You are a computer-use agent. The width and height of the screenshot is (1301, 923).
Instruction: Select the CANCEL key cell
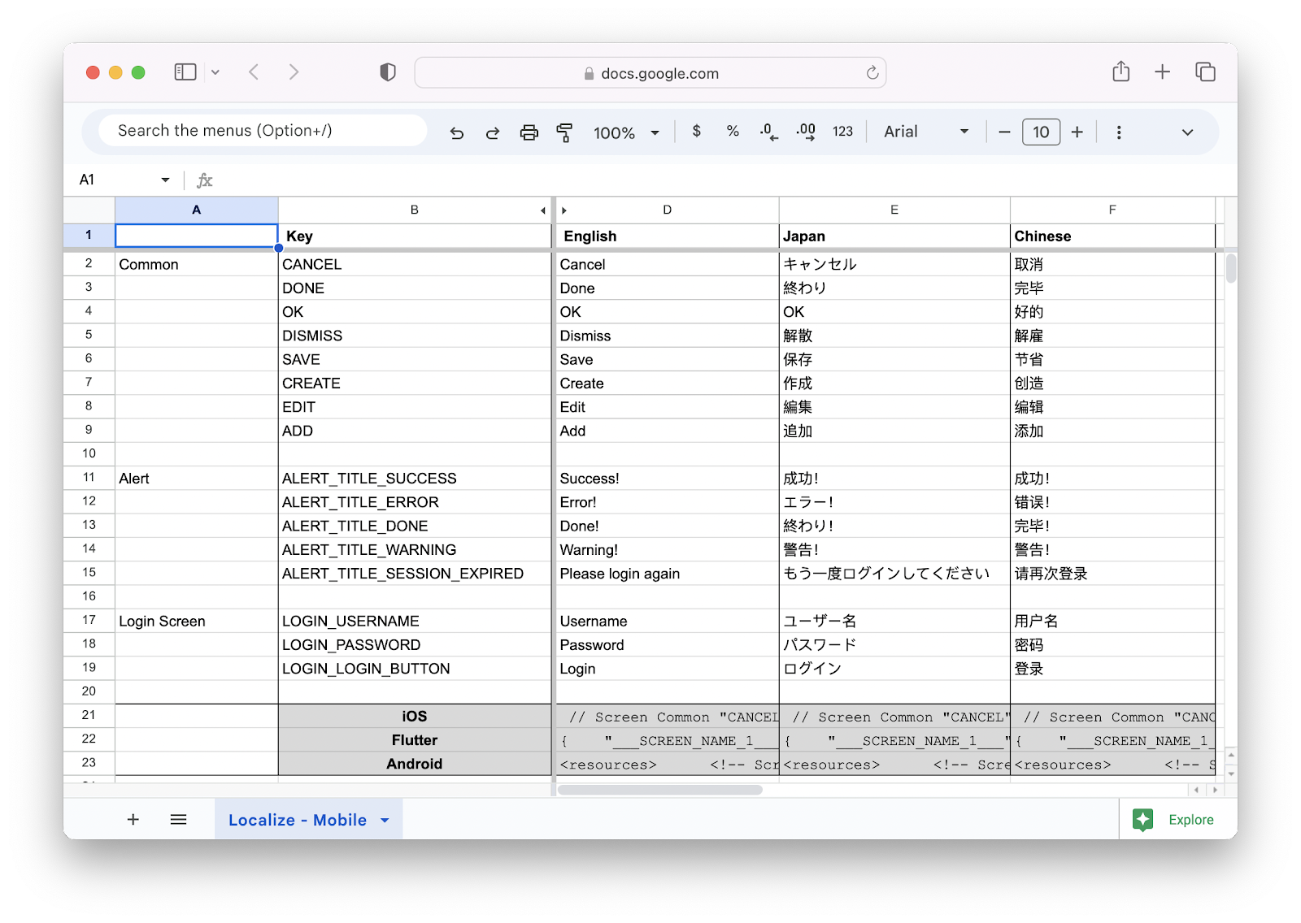(415, 264)
